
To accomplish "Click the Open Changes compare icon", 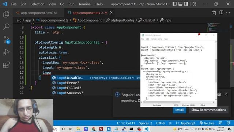I will coord(214,12).
